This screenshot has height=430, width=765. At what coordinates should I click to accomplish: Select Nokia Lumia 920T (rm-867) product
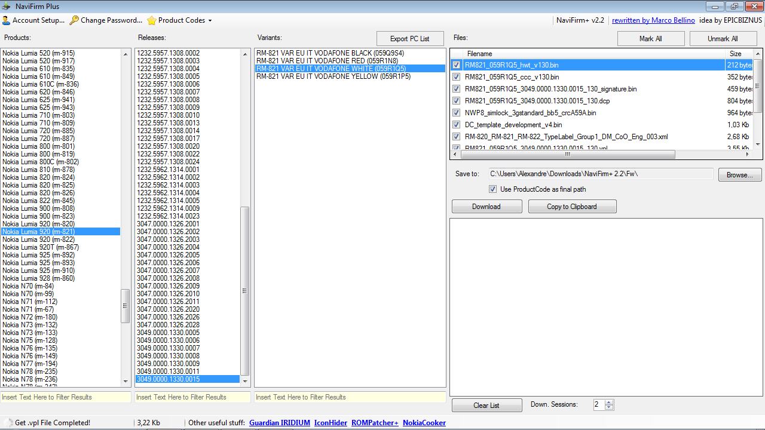click(x=60, y=247)
